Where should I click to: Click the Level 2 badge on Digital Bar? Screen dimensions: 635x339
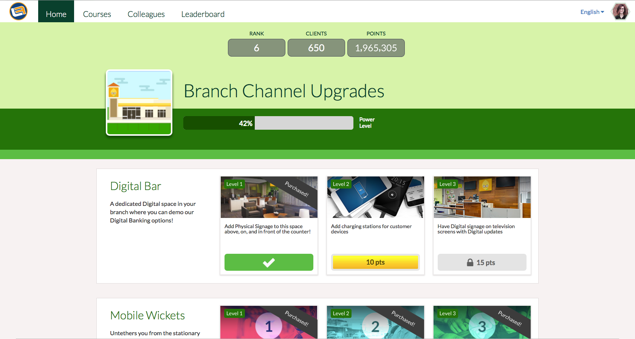[341, 184]
